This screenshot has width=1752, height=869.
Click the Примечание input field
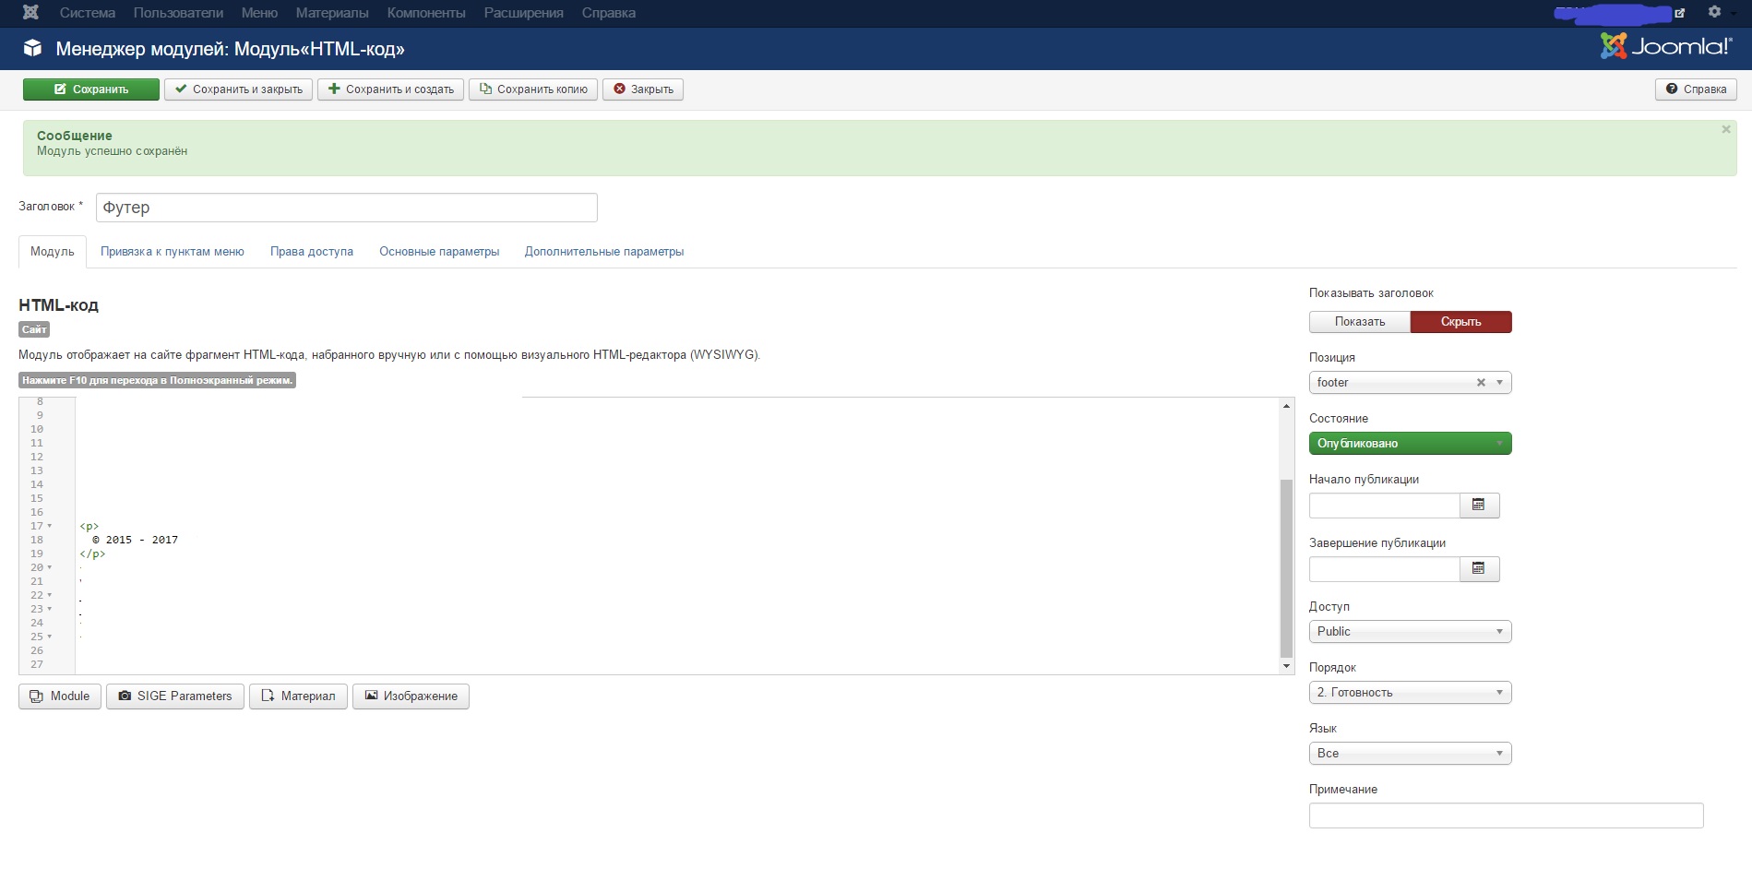point(1506,815)
